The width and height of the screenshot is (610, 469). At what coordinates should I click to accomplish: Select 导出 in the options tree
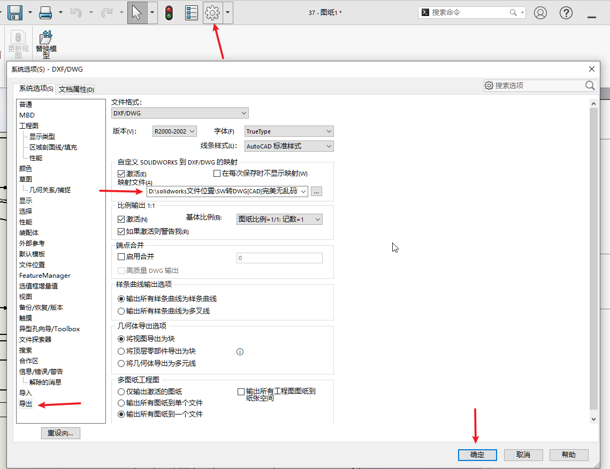tap(26, 404)
